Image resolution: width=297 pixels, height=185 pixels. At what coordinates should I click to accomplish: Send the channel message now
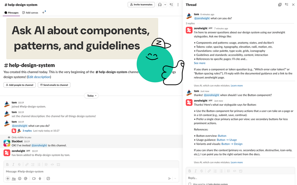pos(170,178)
